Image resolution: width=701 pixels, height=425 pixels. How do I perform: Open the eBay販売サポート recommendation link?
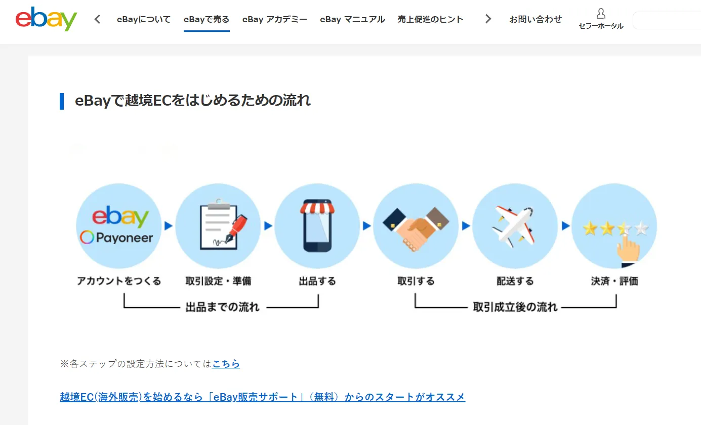pos(262,397)
